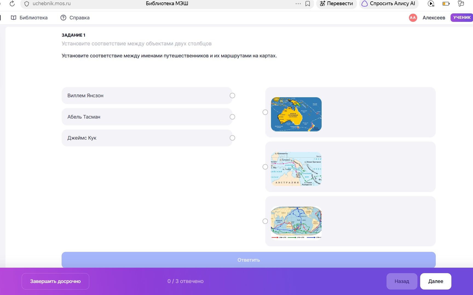This screenshot has height=295, width=473.
Task: Click the Перевести translate button
Action: click(336, 4)
